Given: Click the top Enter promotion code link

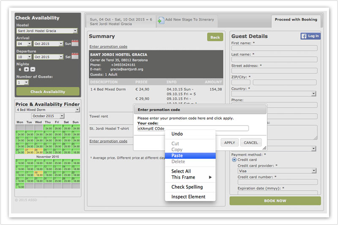Looking at the screenshot, I should (109, 47).
